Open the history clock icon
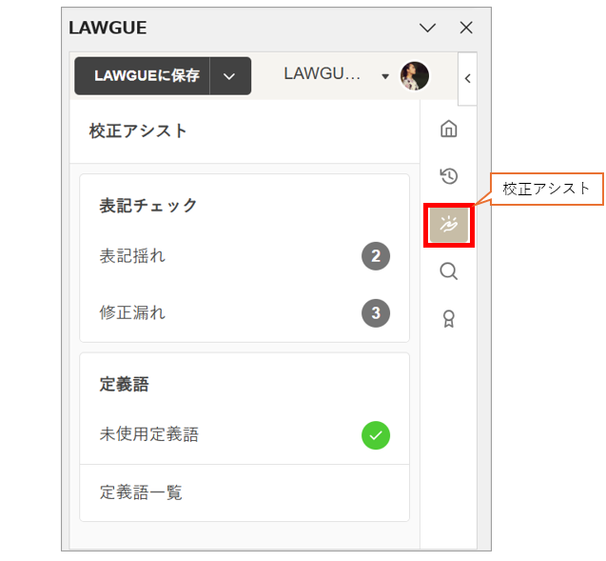 pos(449,176)
